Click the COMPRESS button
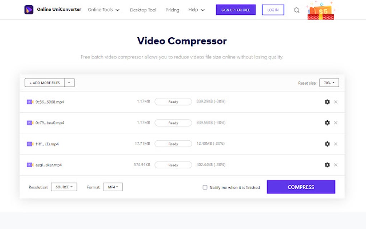The height and width of the screenshot is (229, 366). (x=301, y=187)
